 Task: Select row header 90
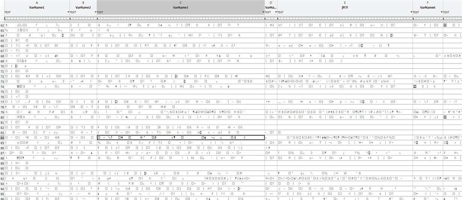[2, 168]
